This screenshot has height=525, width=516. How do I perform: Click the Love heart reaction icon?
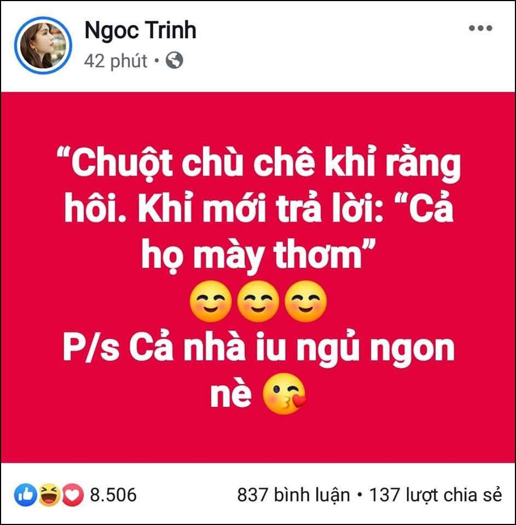(72, 494)
